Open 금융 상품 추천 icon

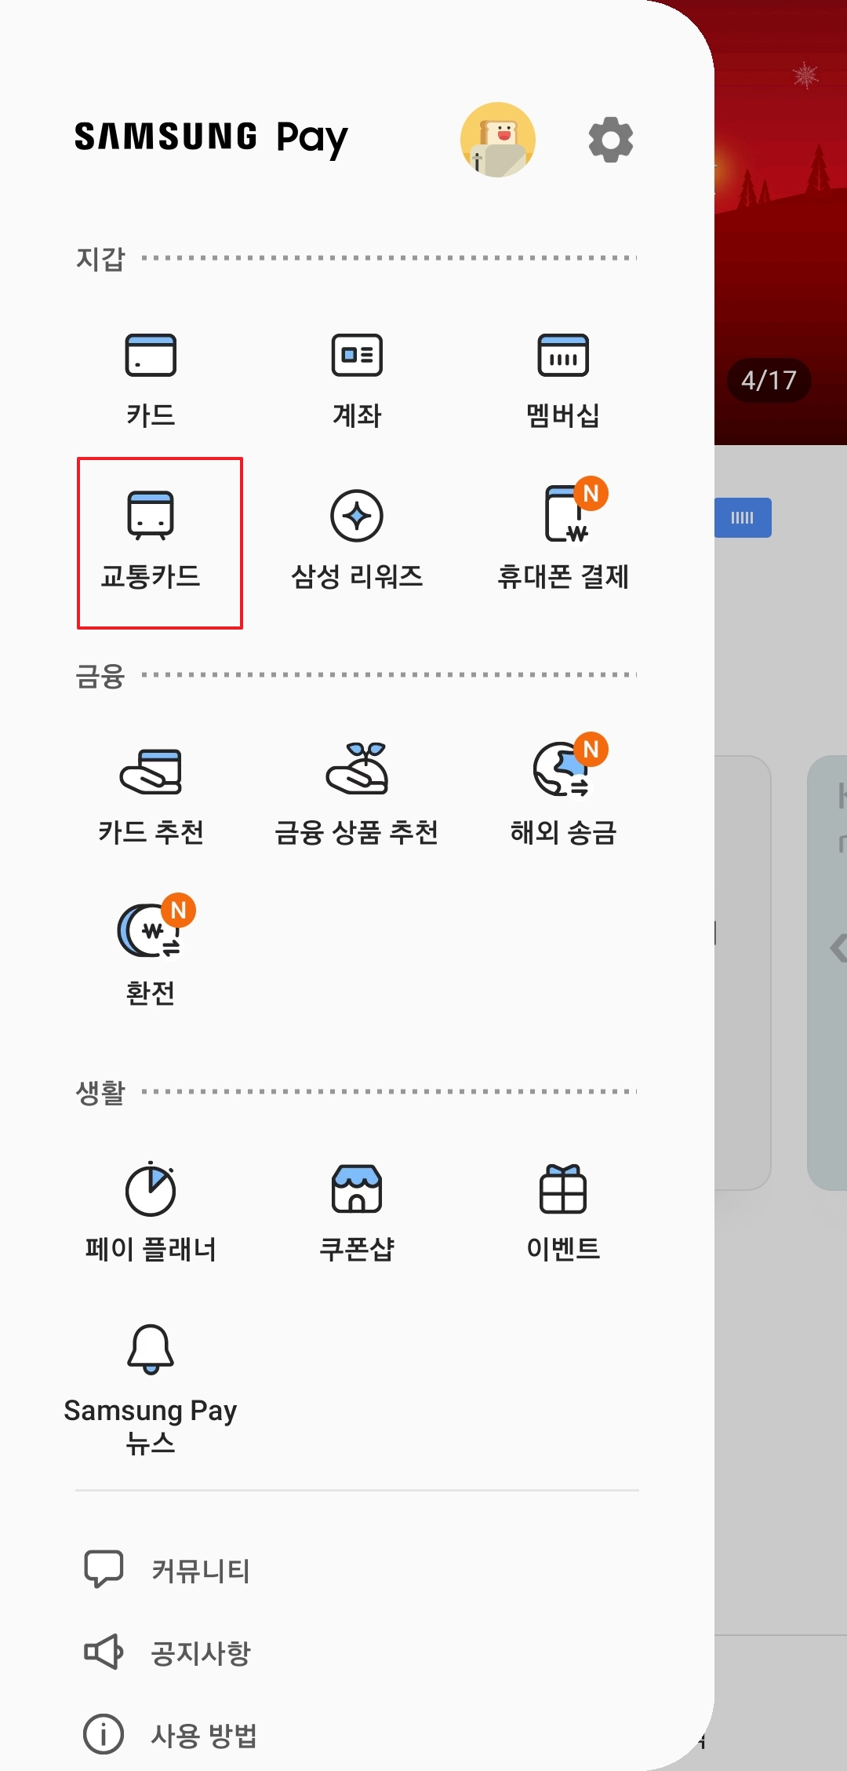[357, 769]
